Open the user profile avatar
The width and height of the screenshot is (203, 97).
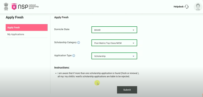coord(198,7)
